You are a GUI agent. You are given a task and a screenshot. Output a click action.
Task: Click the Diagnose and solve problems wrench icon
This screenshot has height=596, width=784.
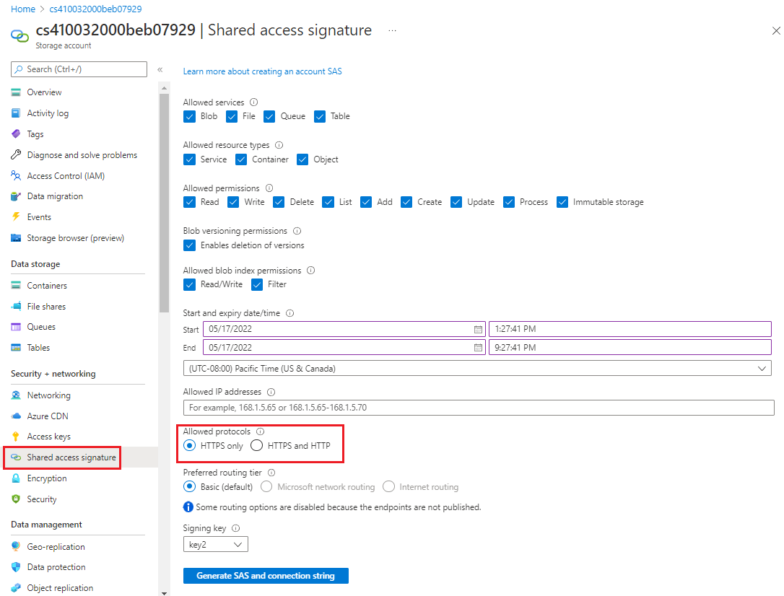coord(16,155)
